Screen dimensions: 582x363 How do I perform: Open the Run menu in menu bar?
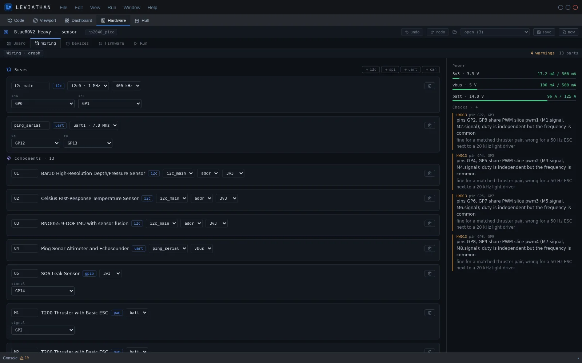[112, 7]
